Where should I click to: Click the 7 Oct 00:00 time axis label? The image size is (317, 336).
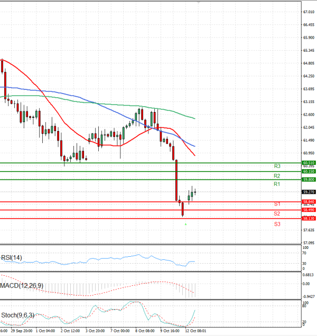[x=120, y=331]
